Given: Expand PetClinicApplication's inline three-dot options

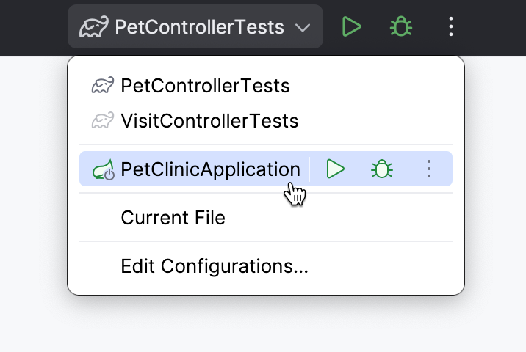Looking at the screenshot, I should click(429, 169).
